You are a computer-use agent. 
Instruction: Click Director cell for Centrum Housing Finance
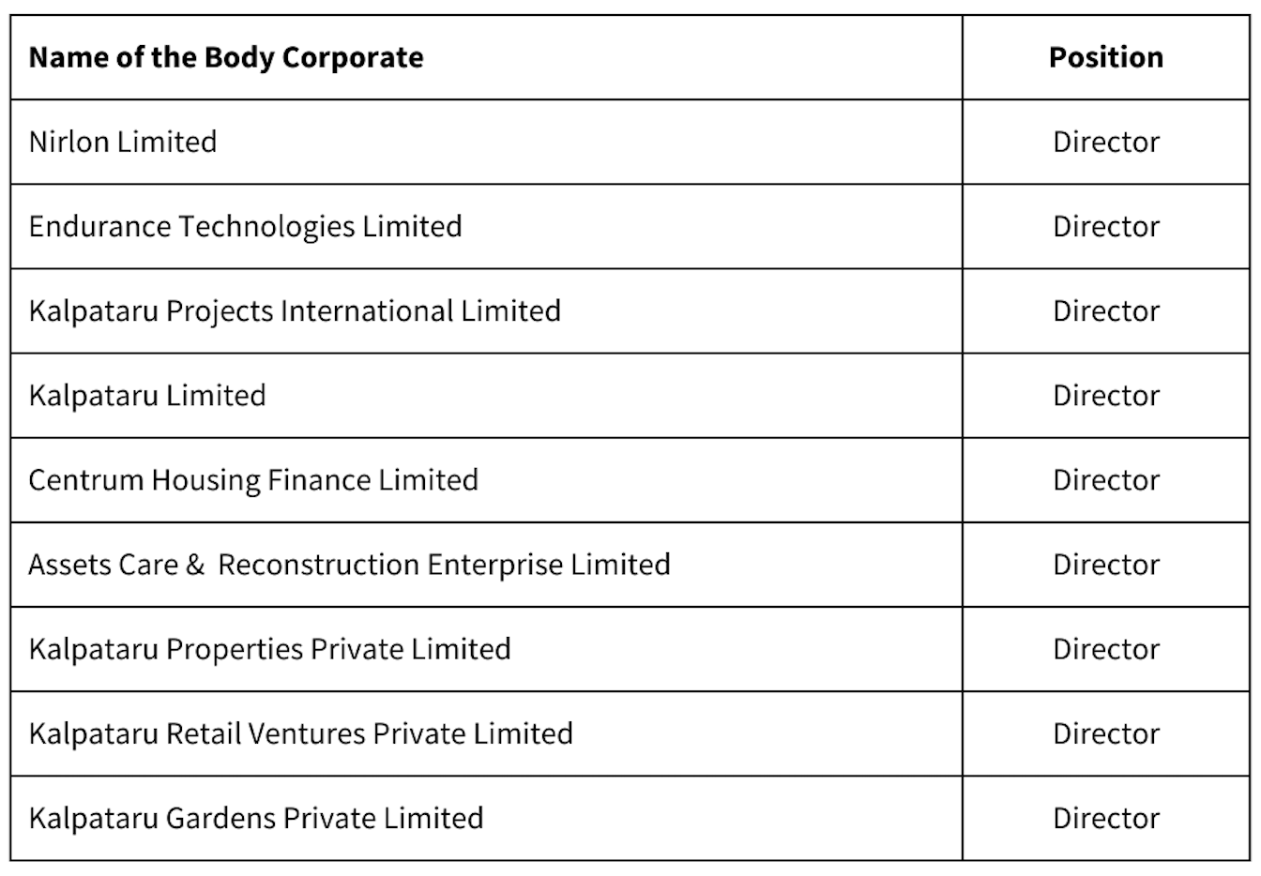coord(1105,479)
